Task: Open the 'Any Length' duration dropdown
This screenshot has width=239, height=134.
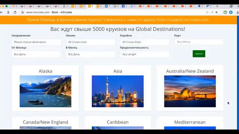Action: tap(145, 54)
